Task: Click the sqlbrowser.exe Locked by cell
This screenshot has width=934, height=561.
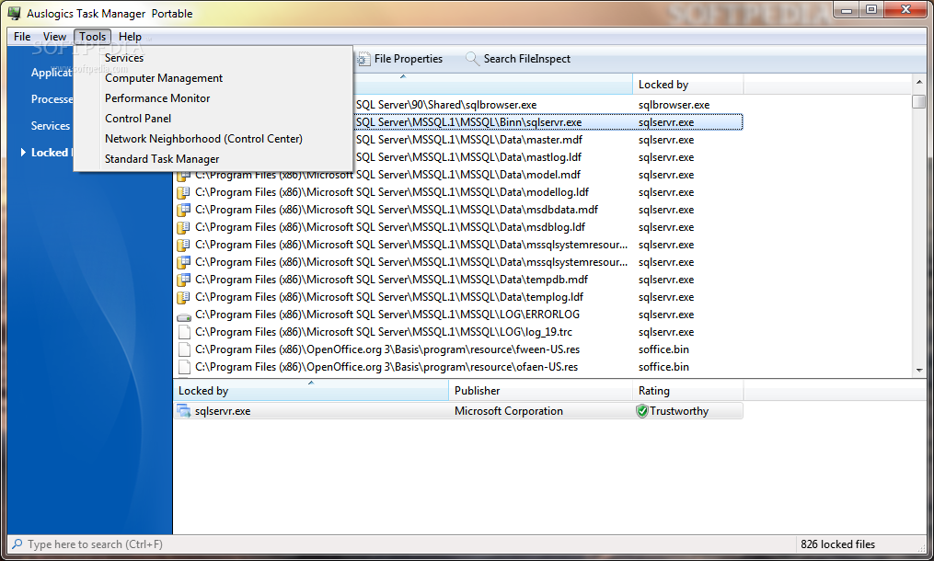Action: coord(674,105)
